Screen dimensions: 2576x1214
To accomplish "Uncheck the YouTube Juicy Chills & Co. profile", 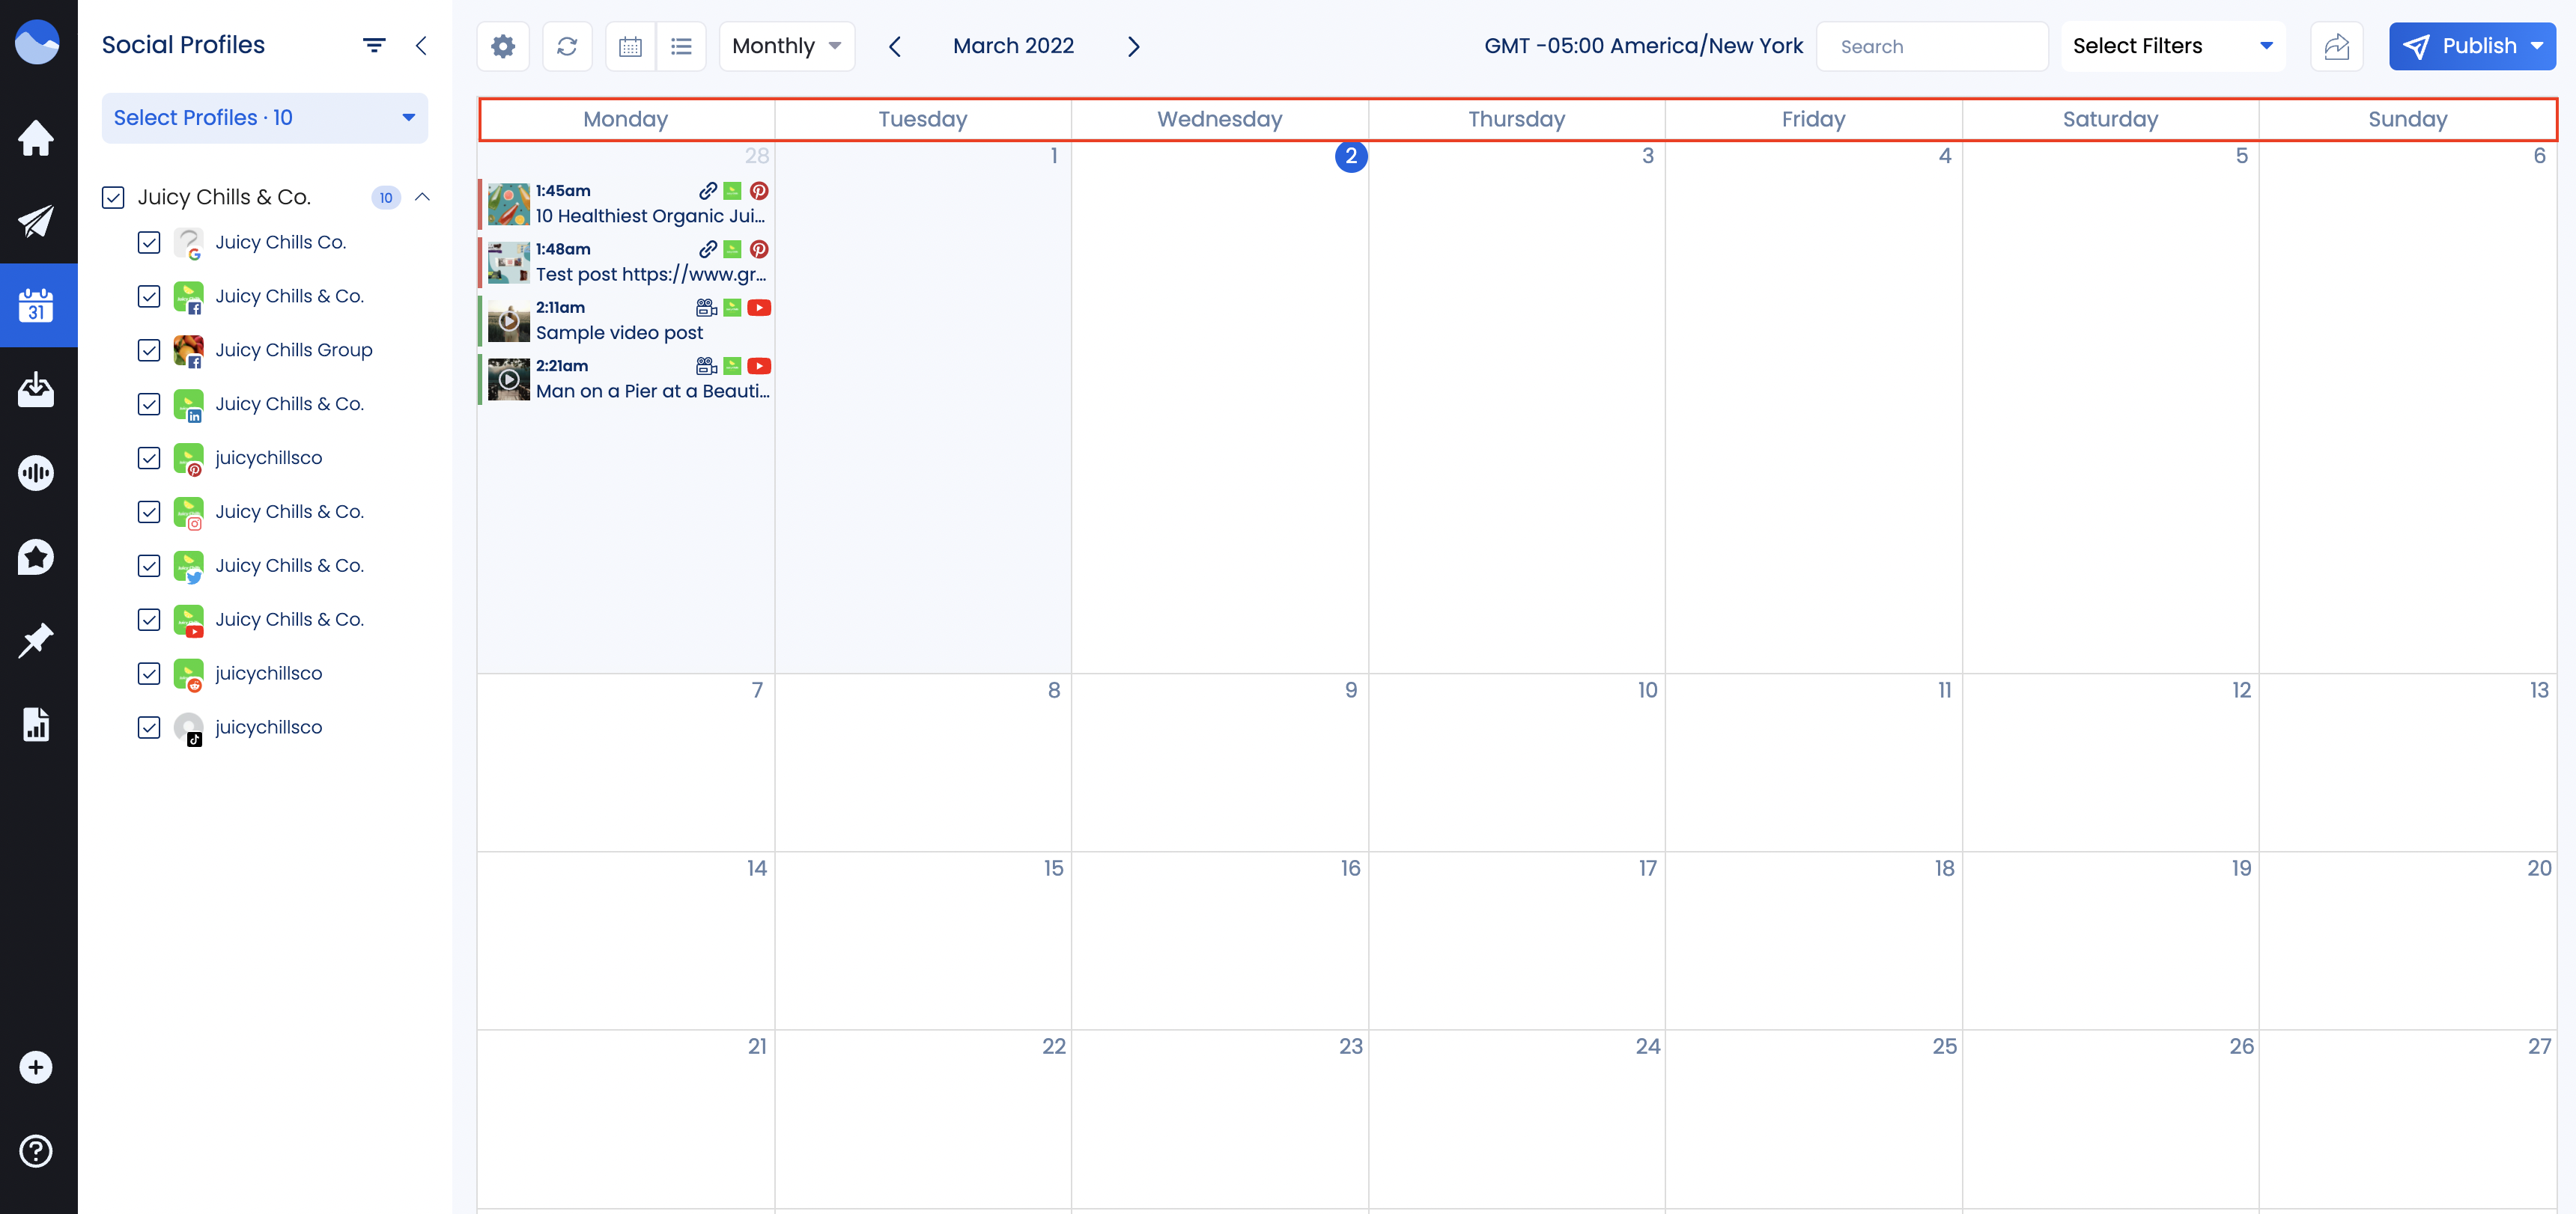I will point(149,620).
